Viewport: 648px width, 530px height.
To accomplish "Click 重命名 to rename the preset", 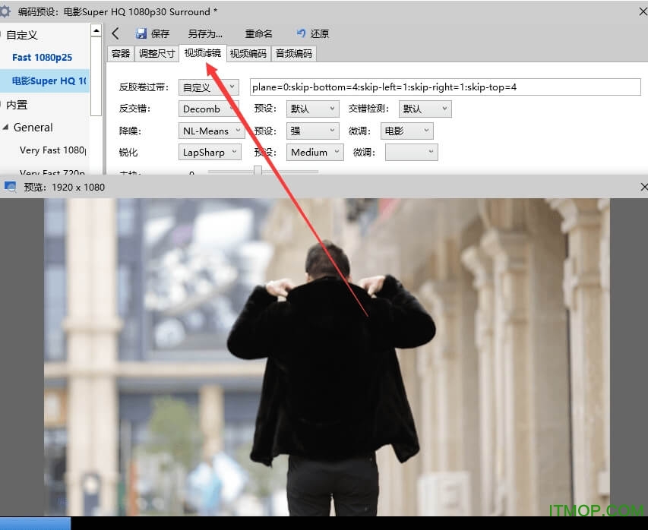I will [258, 33].
